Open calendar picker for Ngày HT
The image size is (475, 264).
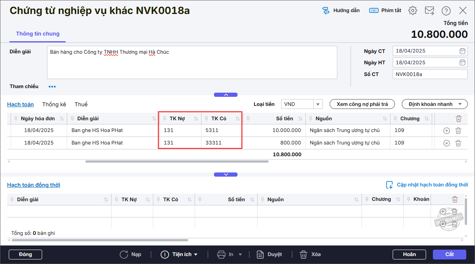click(x=462, y=62)
